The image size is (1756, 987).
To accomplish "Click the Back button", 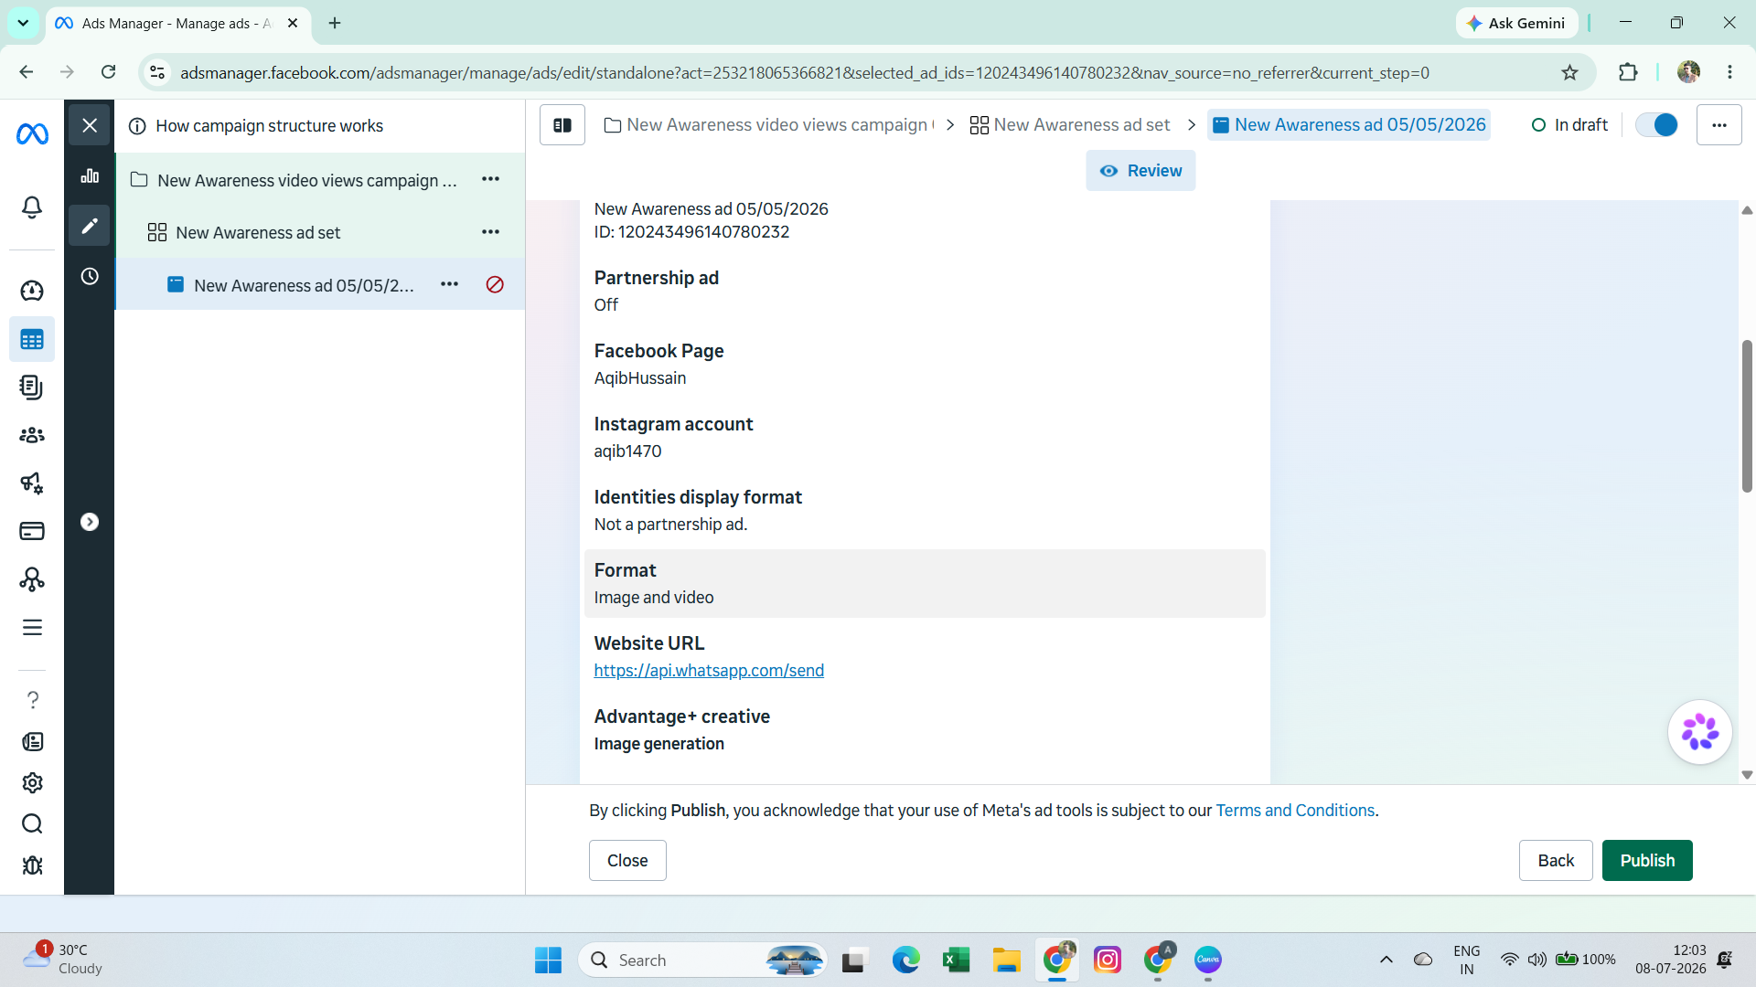I will tap(1556, 861).
